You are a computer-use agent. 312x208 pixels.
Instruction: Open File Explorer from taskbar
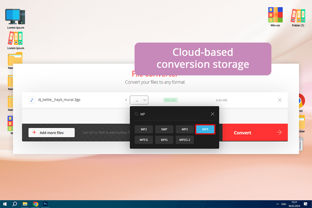pos(25,204)
